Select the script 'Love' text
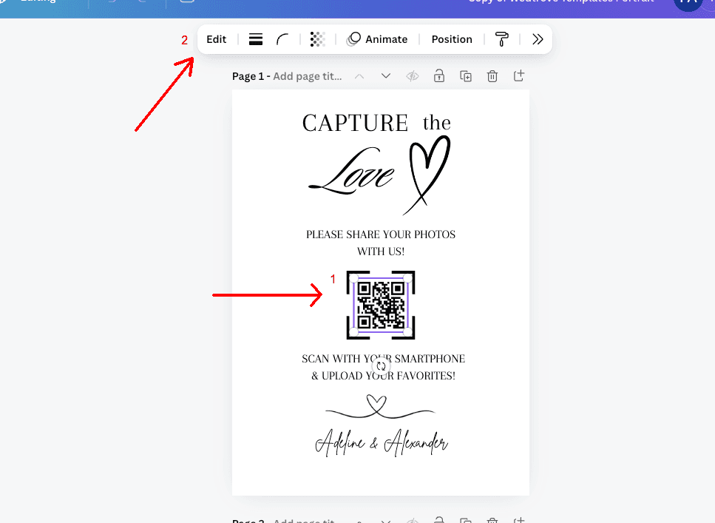The height and width of the screenshot is (523, 715). pyautogui.click(x=351, y=171)
